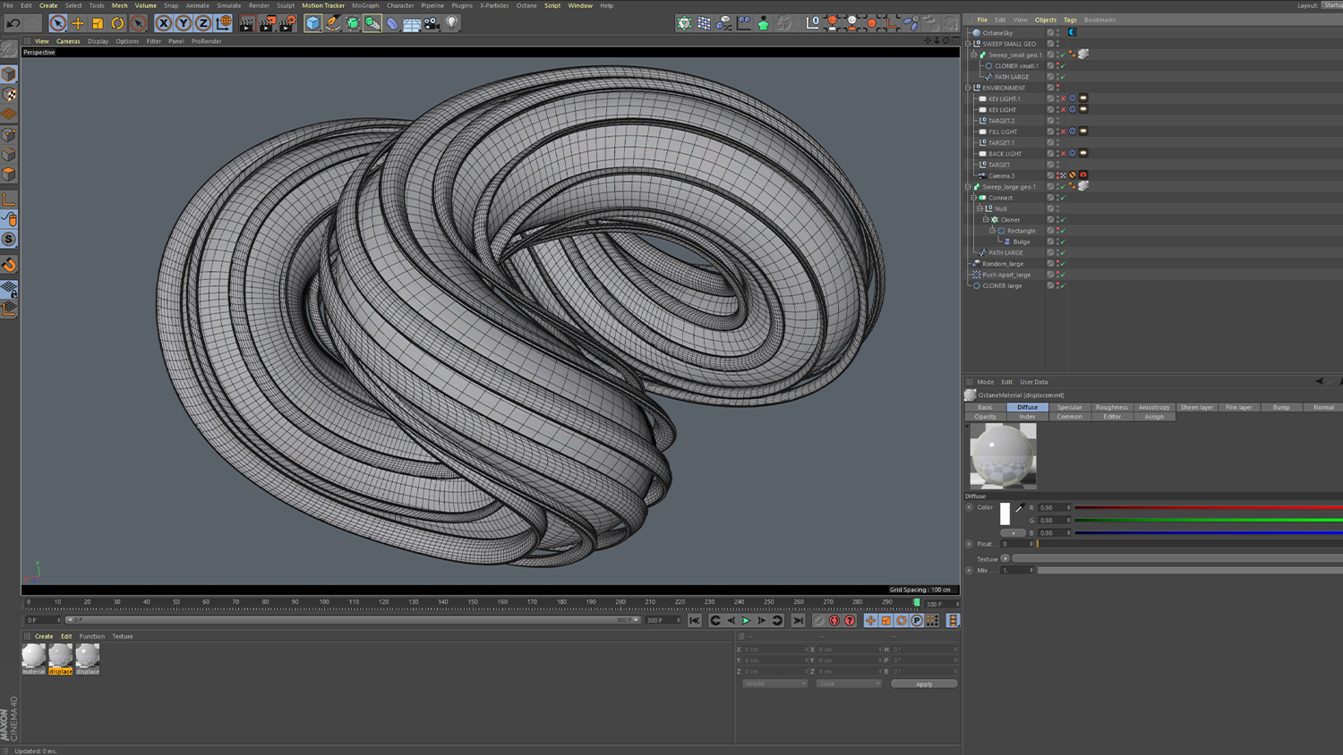Collapse the ENVIRONMENT group
Image resolution: width=1343 pixels, height=755 pixels.
tap(968, 88)
